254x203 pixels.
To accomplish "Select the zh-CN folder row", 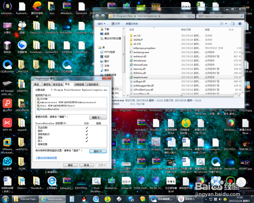I will click(x=185, y=44).
